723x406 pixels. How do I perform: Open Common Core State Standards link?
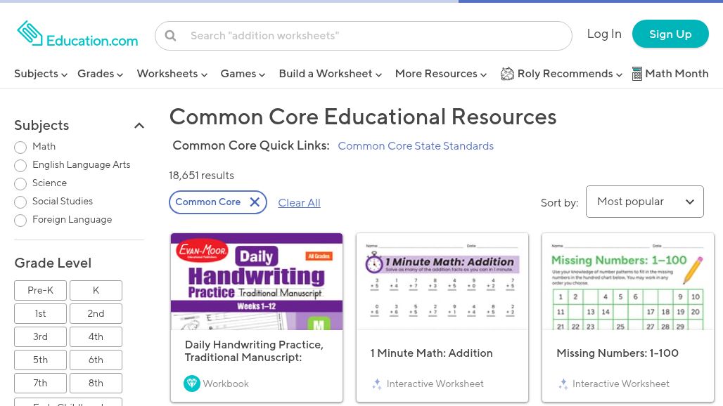pos(416,146)
